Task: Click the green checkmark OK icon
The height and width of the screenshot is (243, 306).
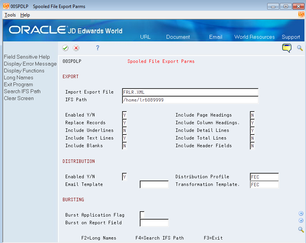Action: point(65,48)
